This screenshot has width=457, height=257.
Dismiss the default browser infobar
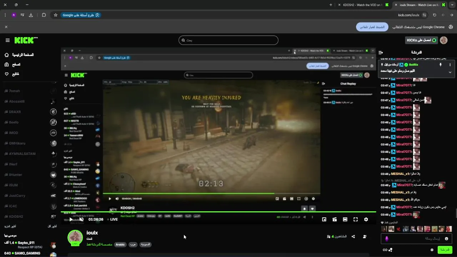[6, 27]
